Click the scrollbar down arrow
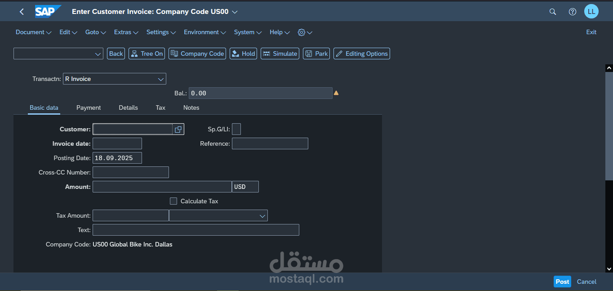The height and width of the screenshot is (291, 613). coord(609,269)
